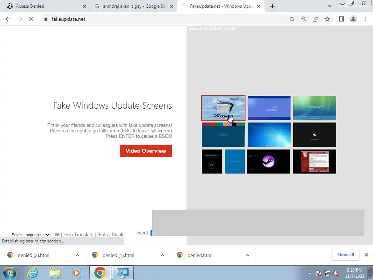Click the Tweet link
Screen dimensions: 373x280
[x=142, y=233]
